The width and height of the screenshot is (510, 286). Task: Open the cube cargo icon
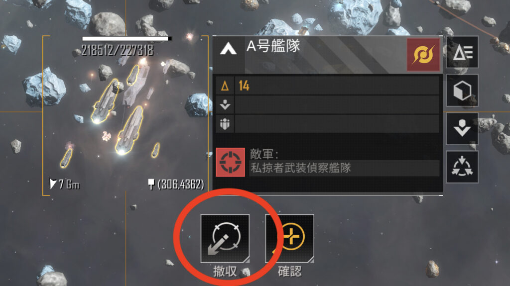pyautogui.click(x=462, y=91)
